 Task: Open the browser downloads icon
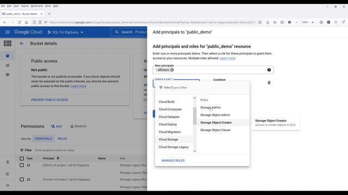click(x=268, y=22)
